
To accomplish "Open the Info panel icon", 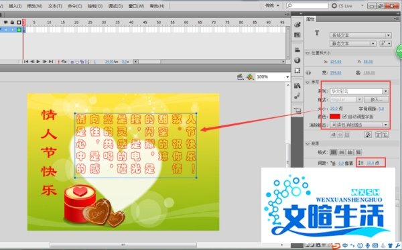I will click(x=297, y=60).
